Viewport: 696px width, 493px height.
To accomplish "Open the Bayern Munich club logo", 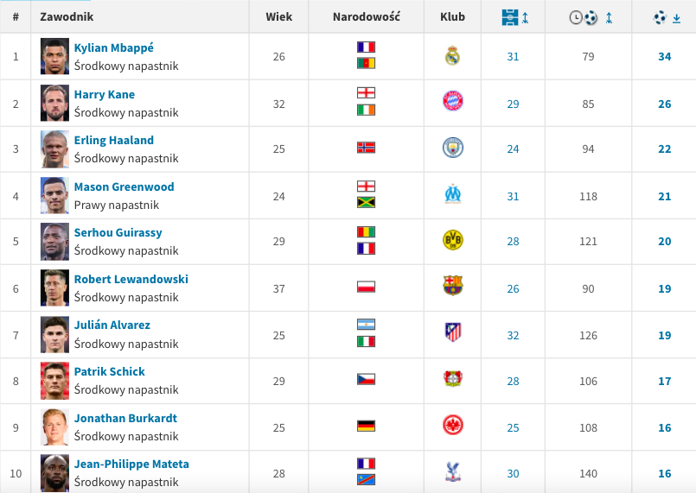I will coord(452,103).
